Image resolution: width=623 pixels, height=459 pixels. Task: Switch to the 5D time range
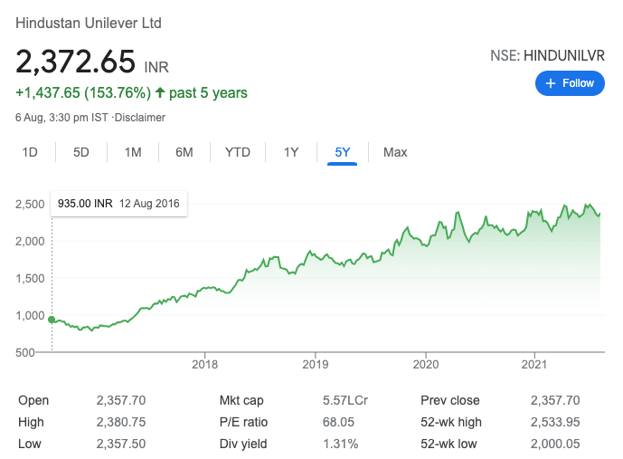click(x=81, y=152)
